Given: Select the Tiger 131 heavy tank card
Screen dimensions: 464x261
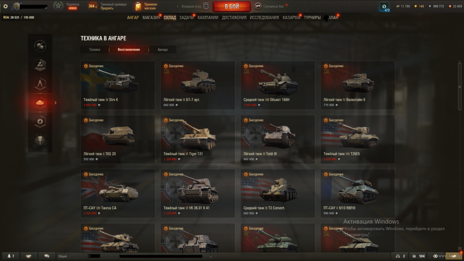Looking at the screenshot, I should point(198,139).
